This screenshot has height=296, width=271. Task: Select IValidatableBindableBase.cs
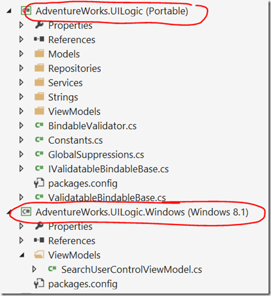coord(109,169)
